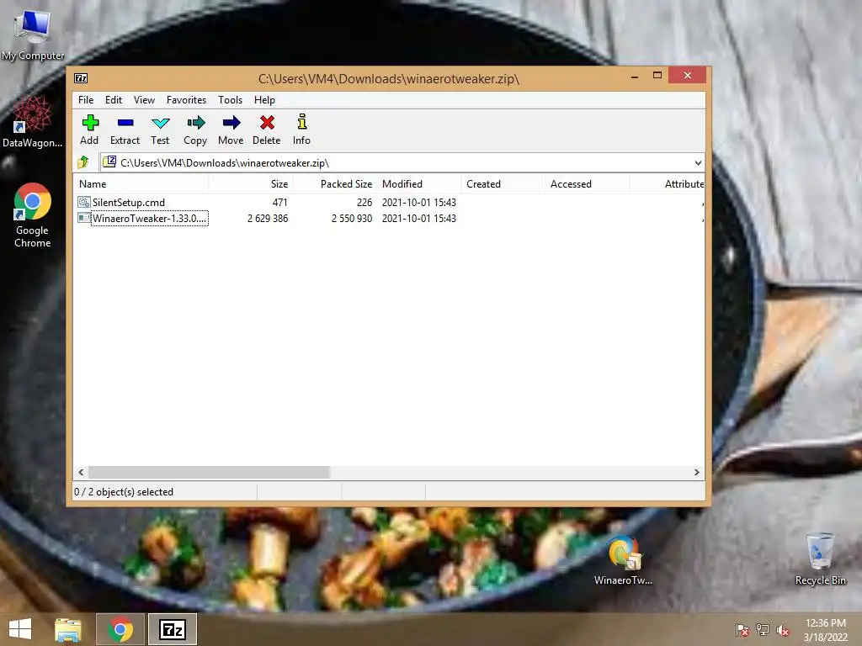Open WinaeroTweaker desktop shortcut
This screenshot has width=862, height=646.
(x=624, y=560)
